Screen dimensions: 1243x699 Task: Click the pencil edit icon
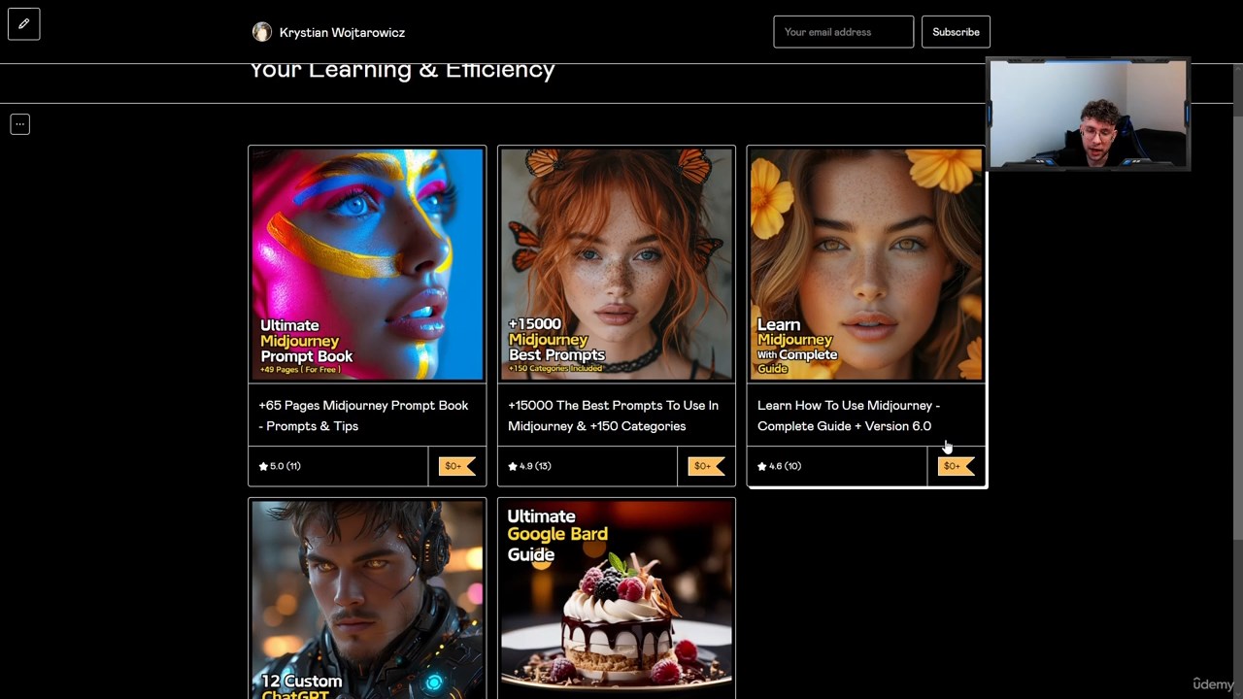coord(23,23)
